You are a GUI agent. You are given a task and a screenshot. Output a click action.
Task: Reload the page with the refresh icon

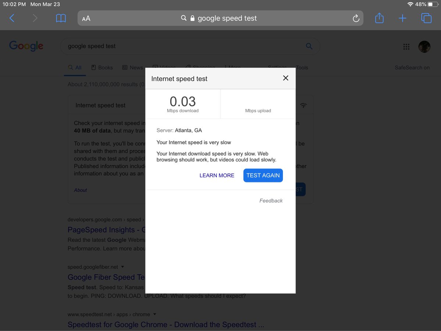pyautogui.click(x=356, y=18)
